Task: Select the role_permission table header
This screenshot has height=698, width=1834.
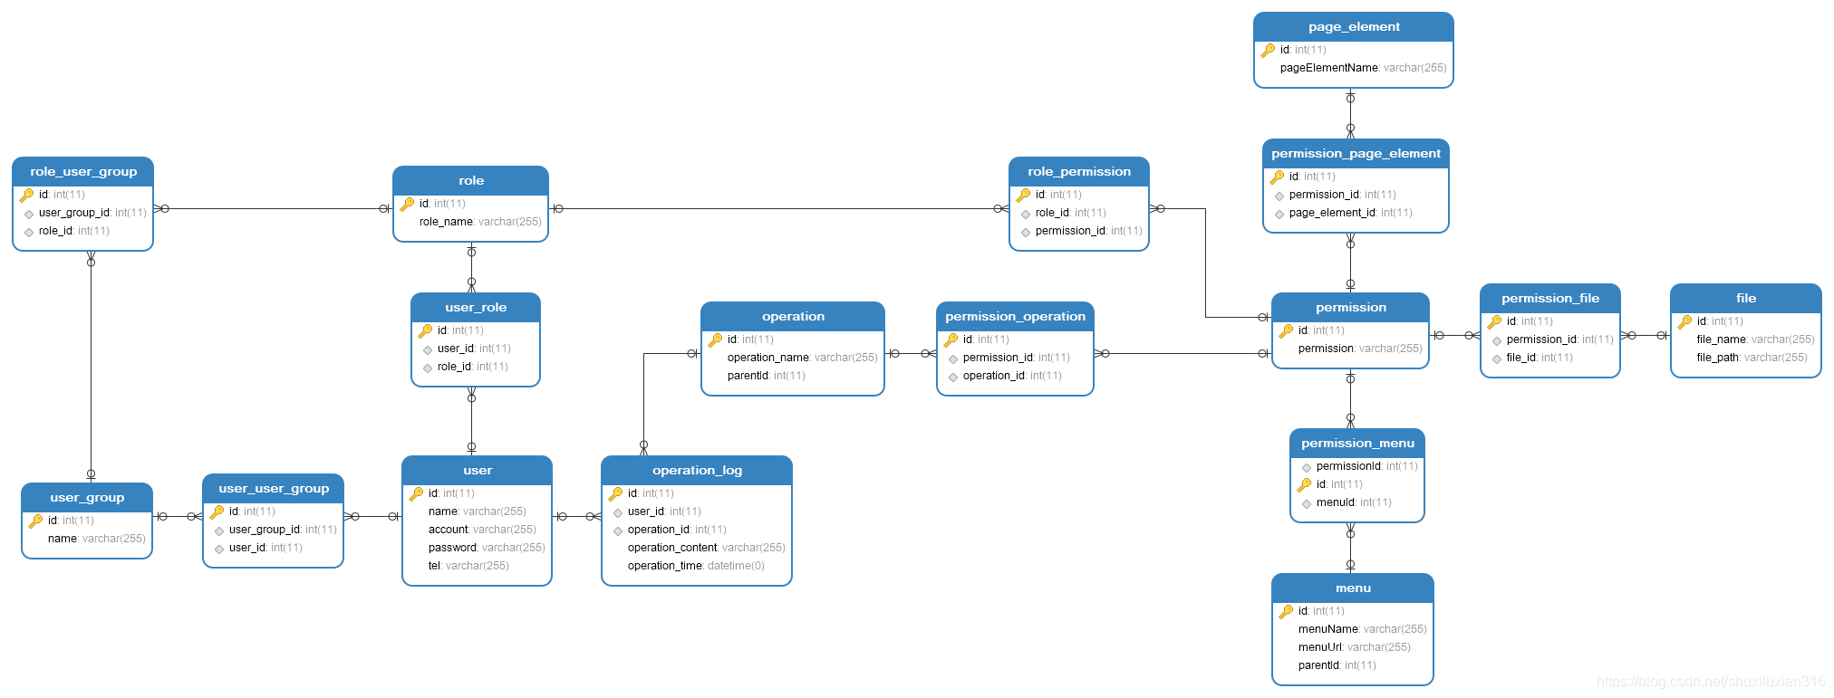Action: (1079, 172)
